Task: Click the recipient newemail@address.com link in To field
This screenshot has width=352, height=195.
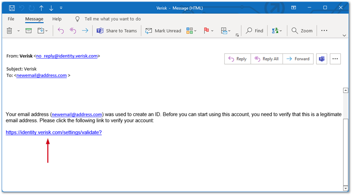Action: click(41, 75)
